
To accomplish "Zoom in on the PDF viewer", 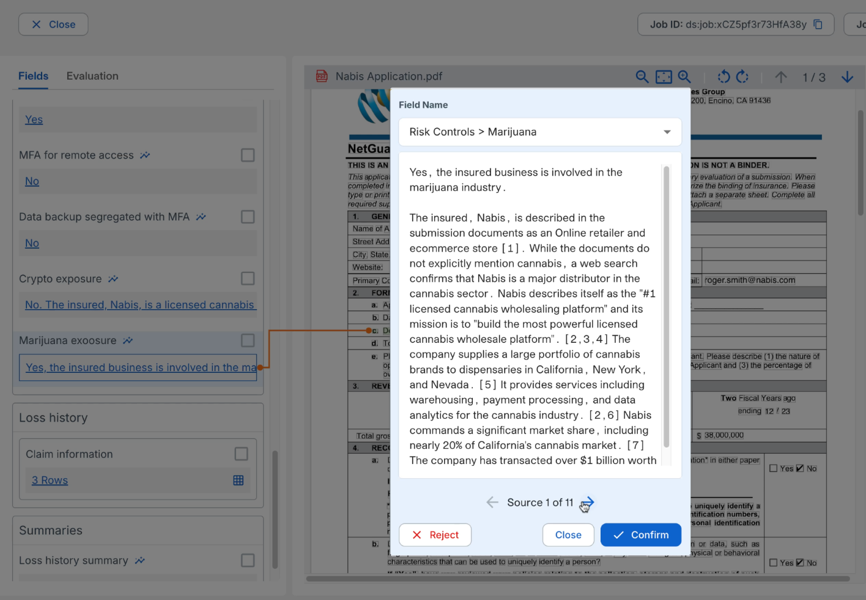I will click(x=684, y=77).
